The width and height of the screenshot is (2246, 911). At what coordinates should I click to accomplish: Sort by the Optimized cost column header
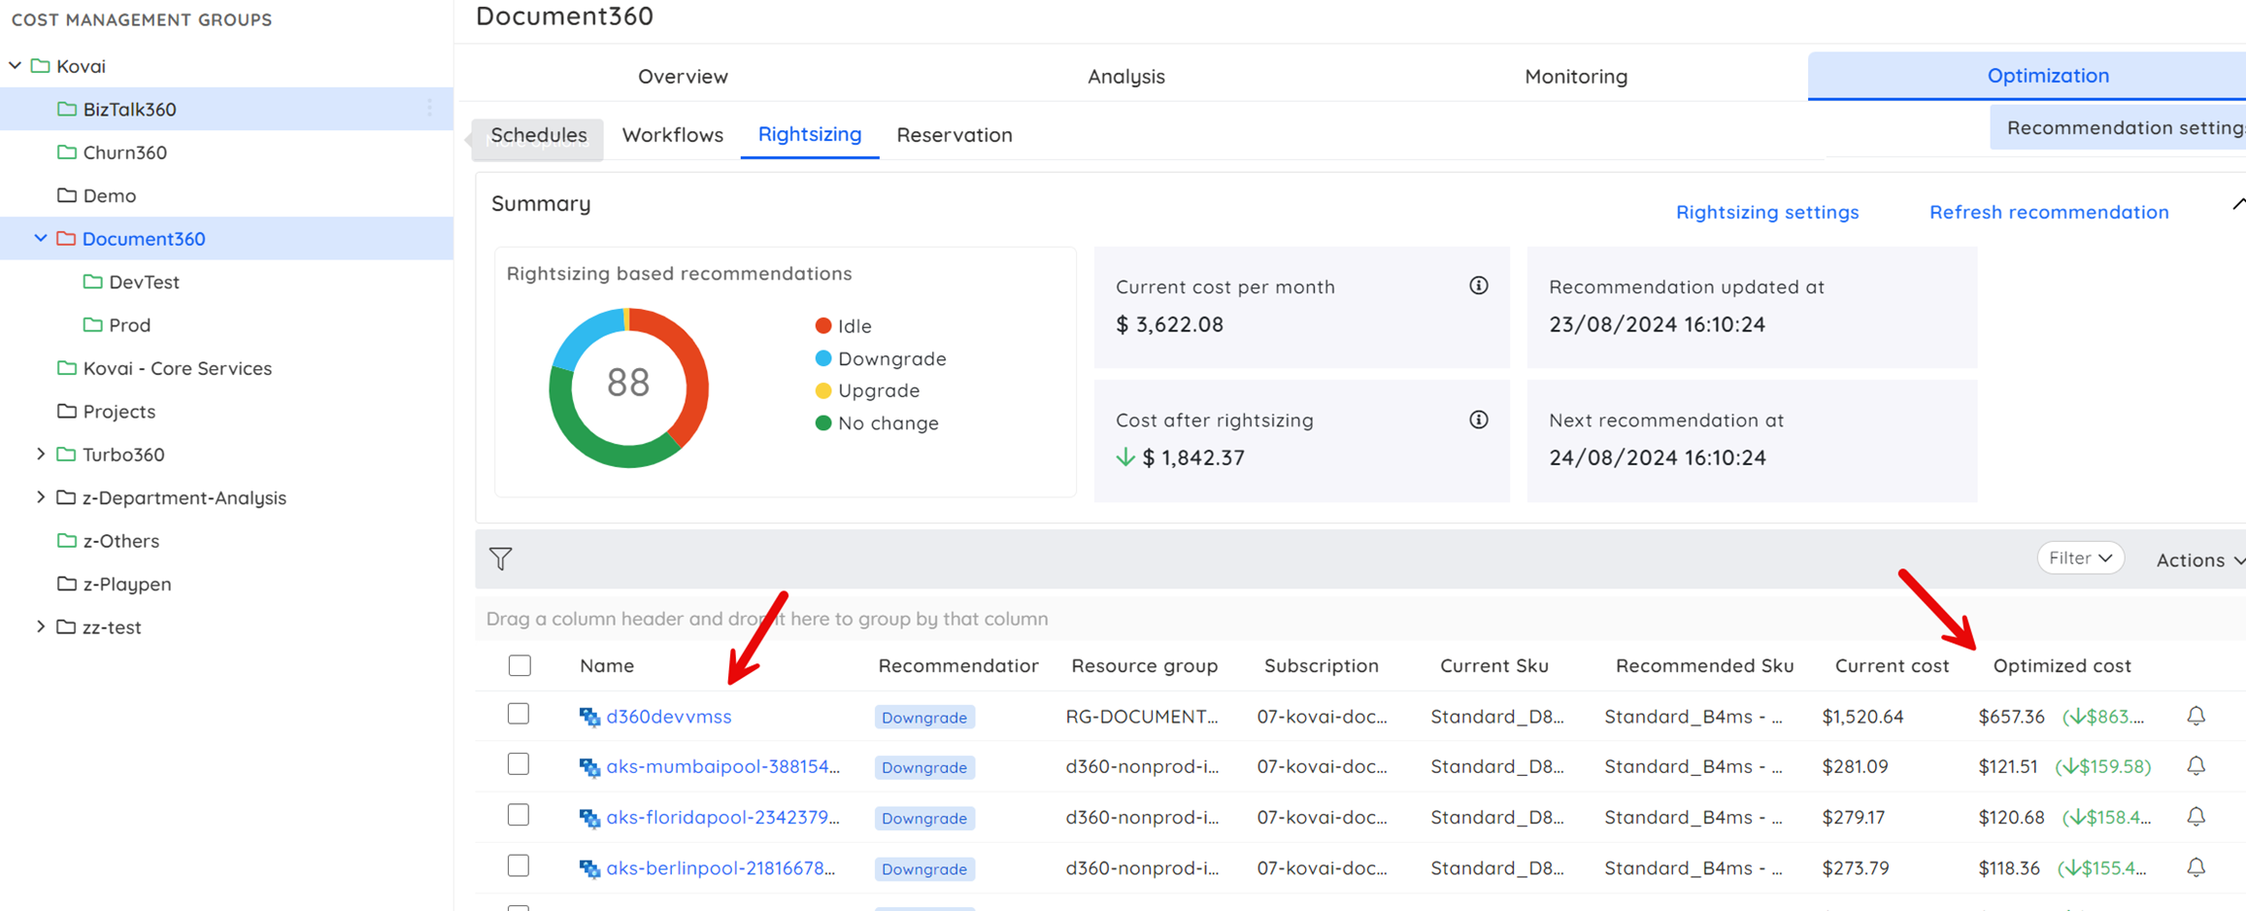click(2062, 665)
